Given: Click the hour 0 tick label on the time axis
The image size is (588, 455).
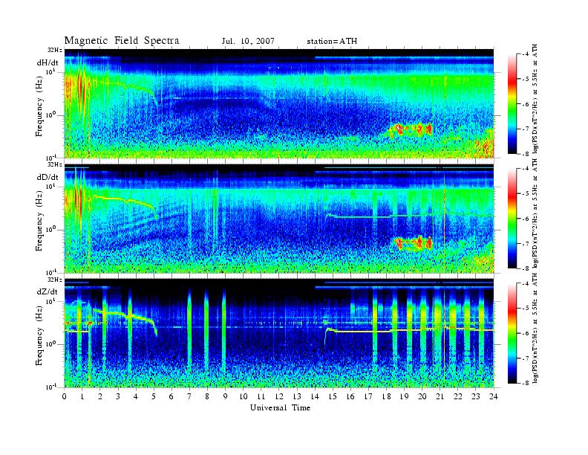Looking at the screenshot, I should pos(65,396).
